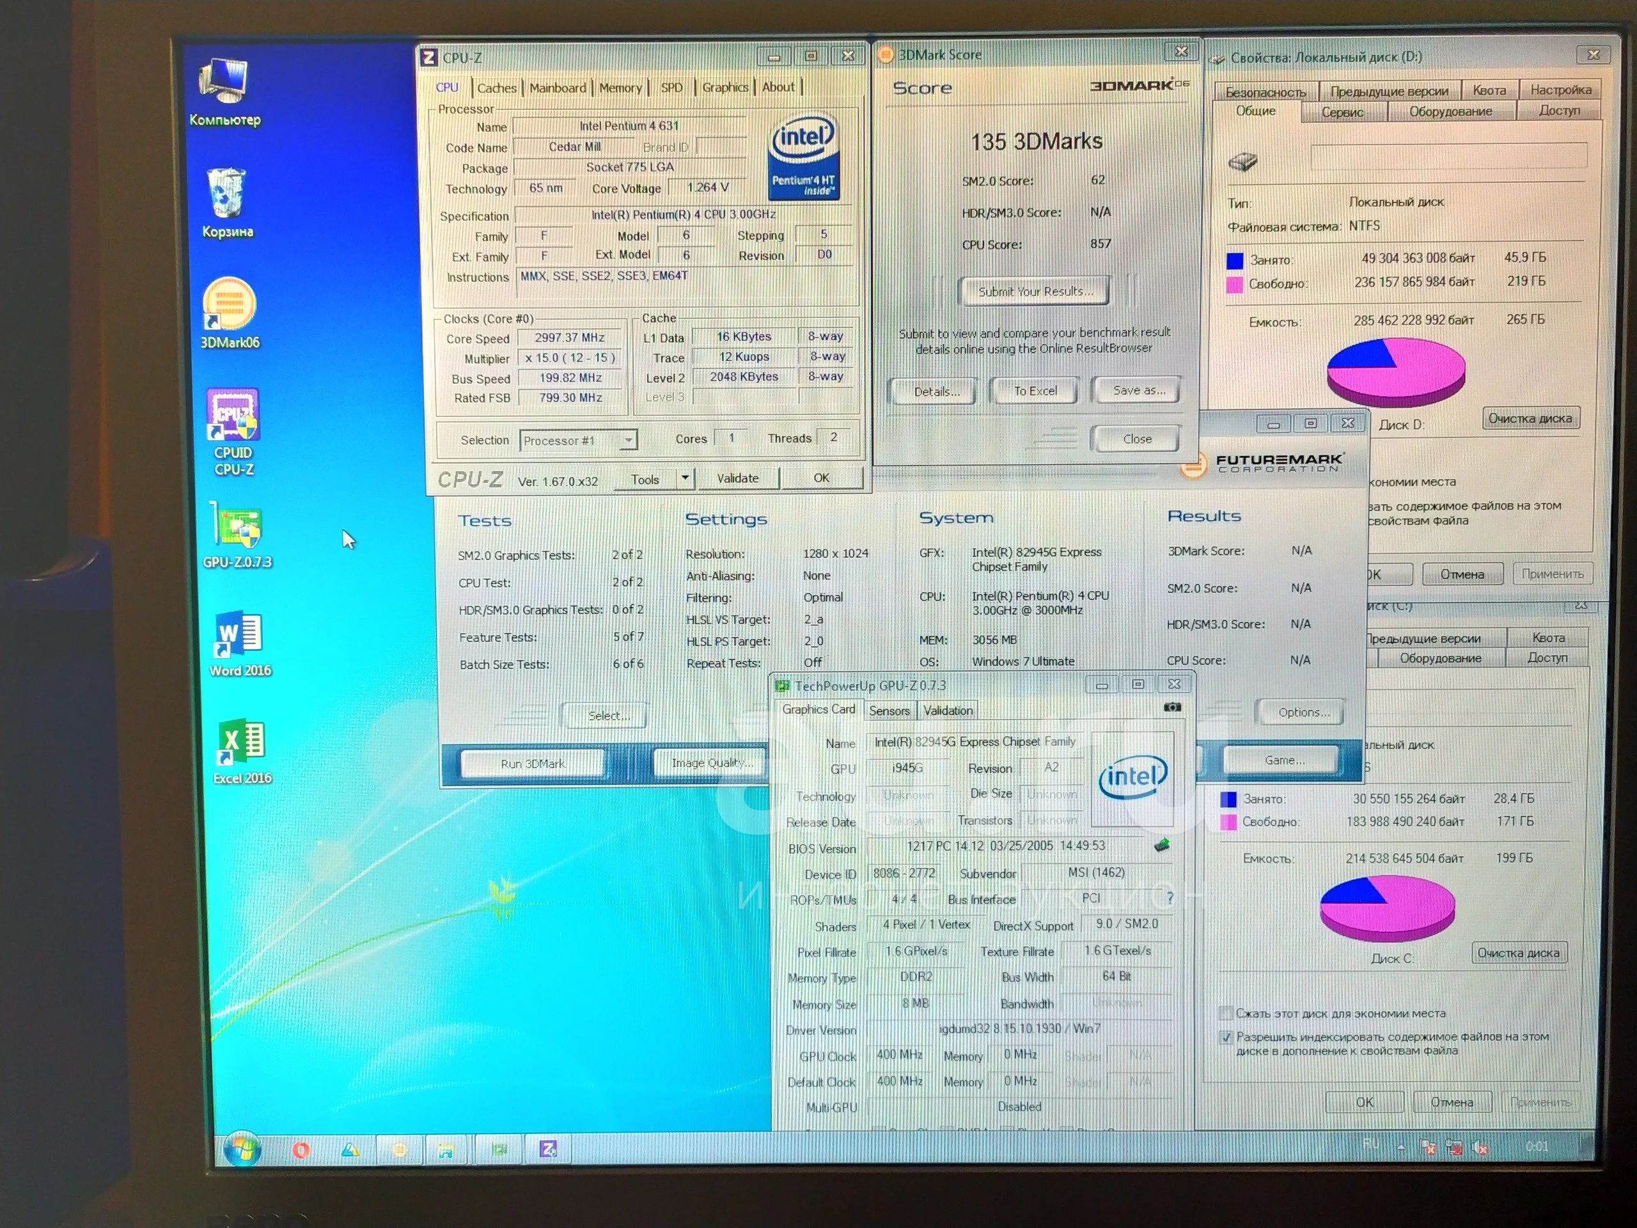Image resolution: width=1637 pixels, height=1228 pixels.
Task: Click the Run 3DMark button
Action: click(532, 763)
